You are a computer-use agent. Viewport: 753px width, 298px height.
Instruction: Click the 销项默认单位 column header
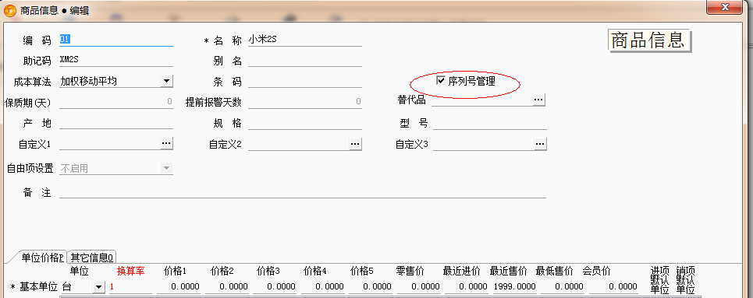pos(685,280)
